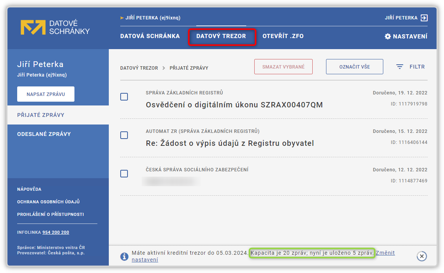Switch to the DATOVÝ TREZOR tab
Viewport: 444px width, 273px height.
pyautogui.click(x=221, y=36)
